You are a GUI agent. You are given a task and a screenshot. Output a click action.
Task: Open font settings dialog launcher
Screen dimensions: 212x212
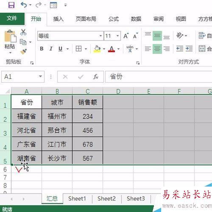138,63
